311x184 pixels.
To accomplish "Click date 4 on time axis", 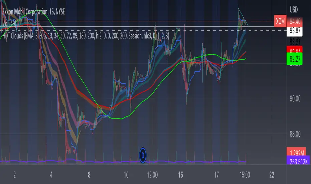I will click(x=51, y=175).
